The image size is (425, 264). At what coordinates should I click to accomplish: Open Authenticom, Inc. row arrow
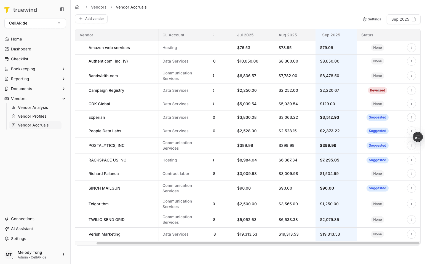[411, 61]
